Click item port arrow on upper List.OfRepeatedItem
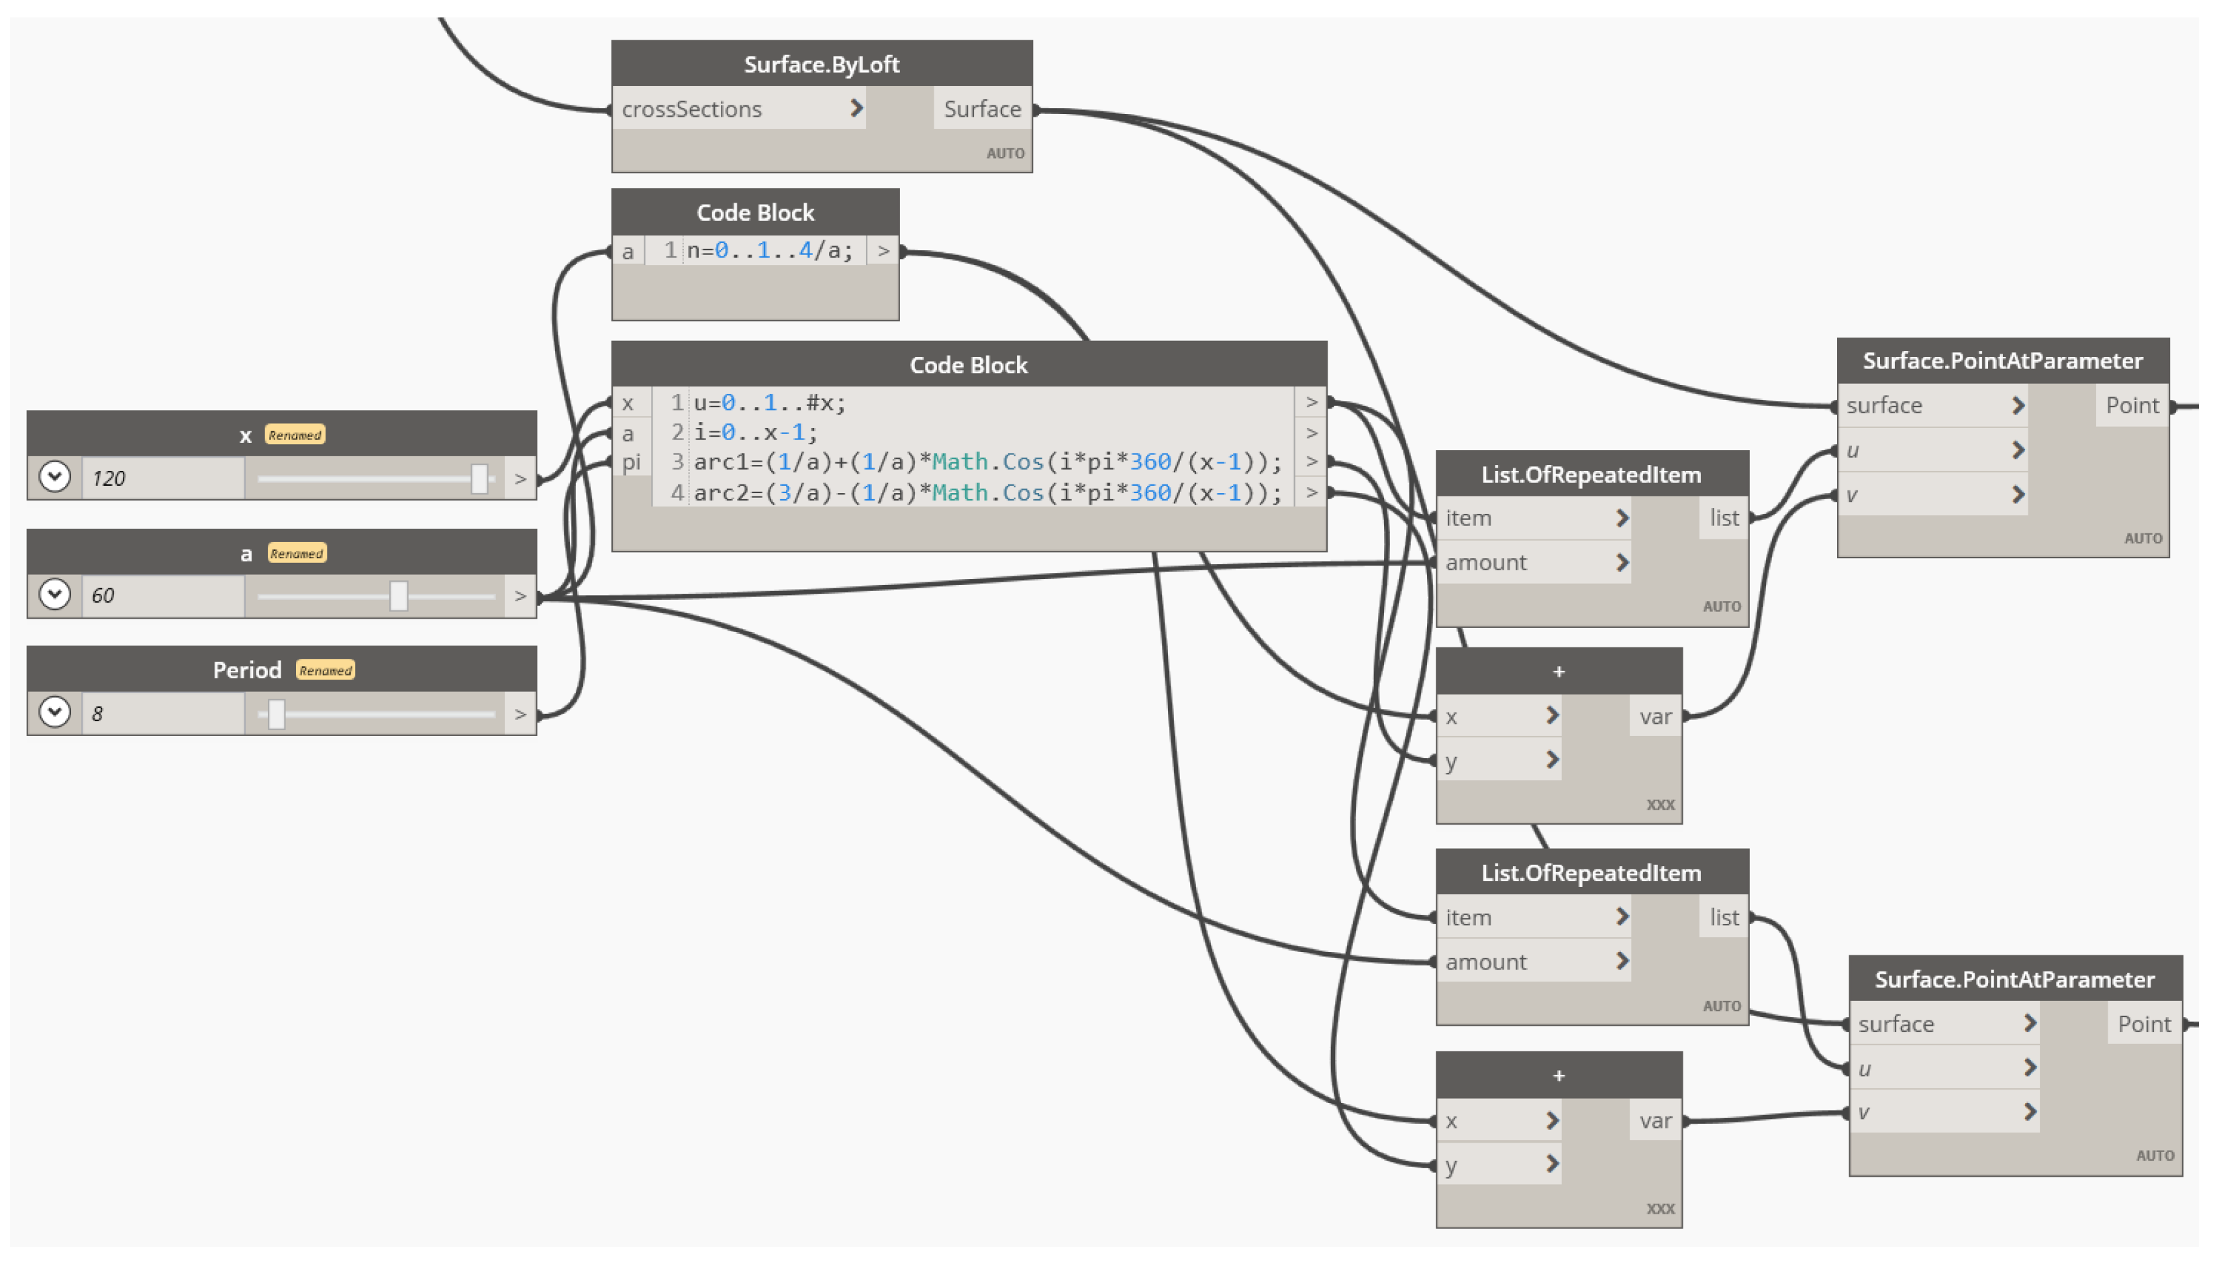 [x=1622, y=519]
